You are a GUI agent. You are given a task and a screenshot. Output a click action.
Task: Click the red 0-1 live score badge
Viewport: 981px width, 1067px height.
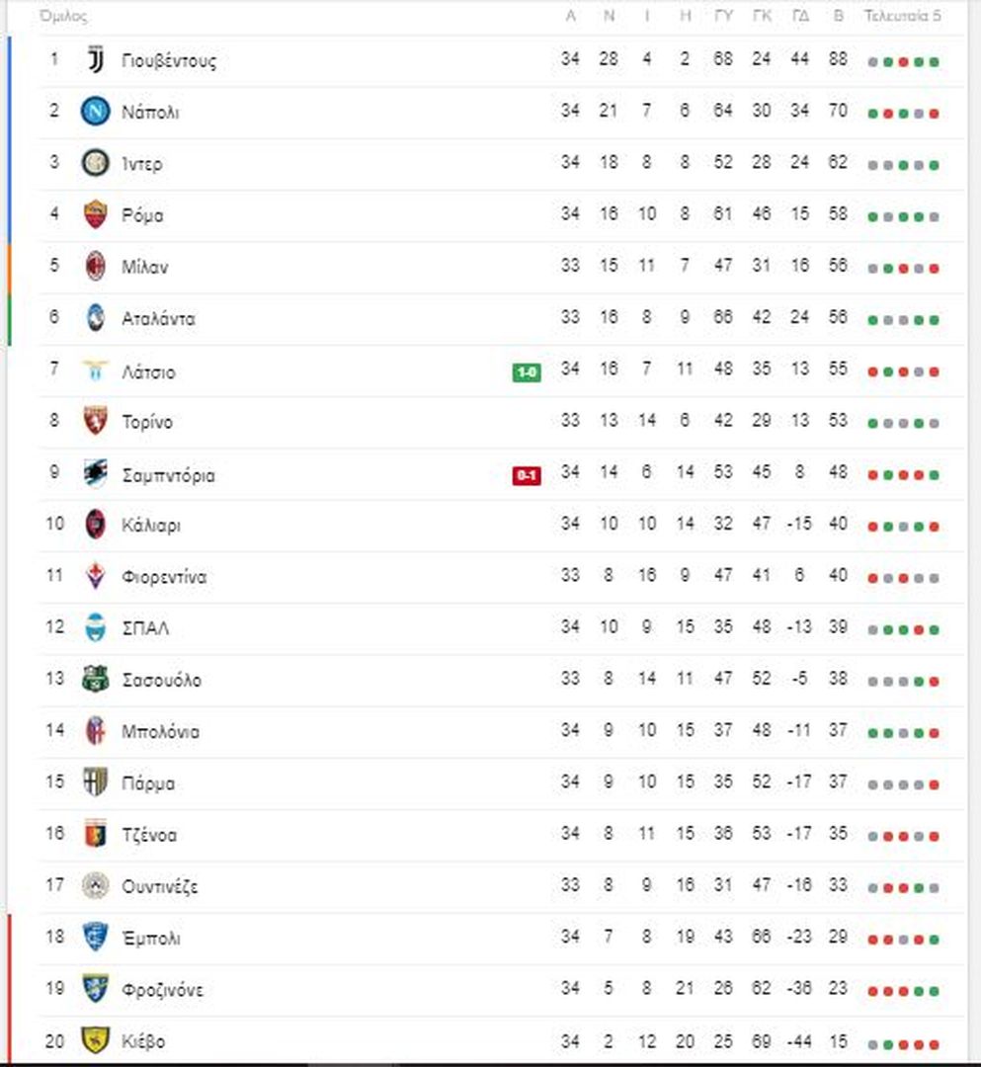[x=527, y=475]
